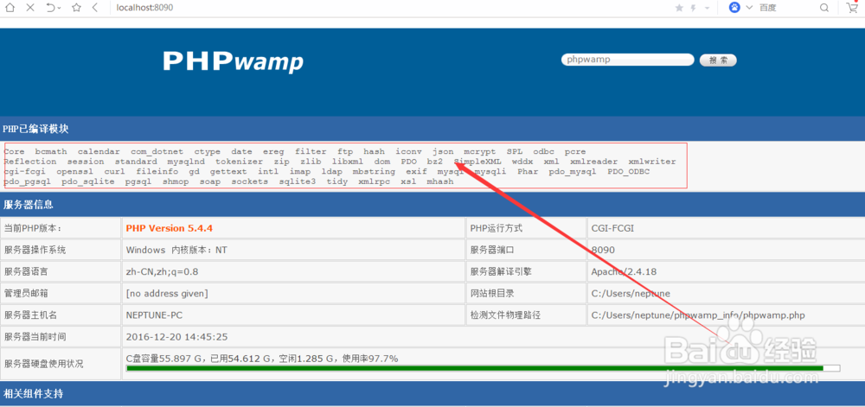865x407 pixels.
Task: Click the lightning speed-mode icon
Action: pyautogui.click(x=692, y=8)
